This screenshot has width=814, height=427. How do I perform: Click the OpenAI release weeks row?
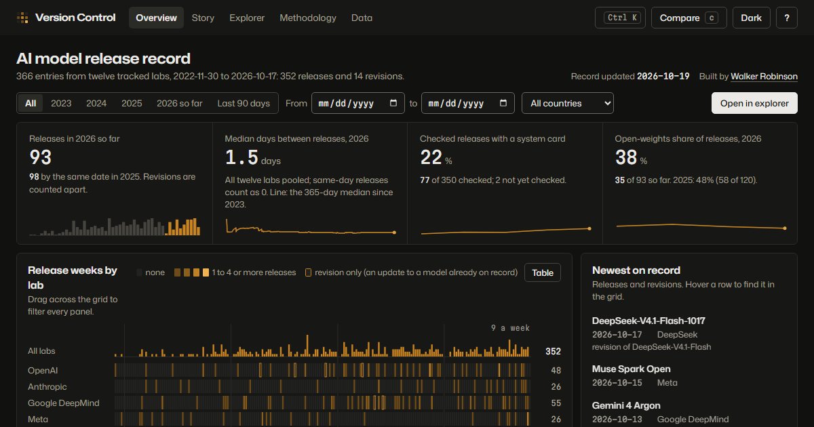[323, 370]
